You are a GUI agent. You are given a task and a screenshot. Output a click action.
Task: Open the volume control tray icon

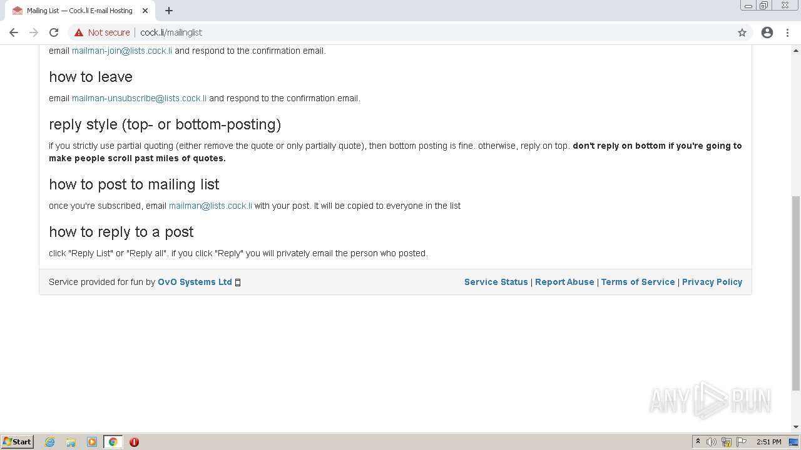tap(712, 442)
